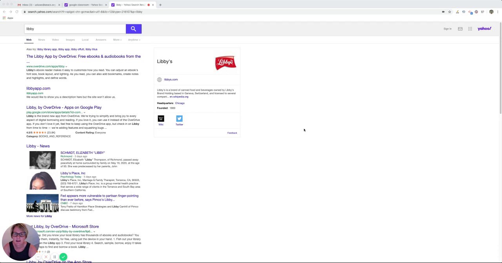Try the suggested search libby library app
502x263 pixels.
coord(47,49)
